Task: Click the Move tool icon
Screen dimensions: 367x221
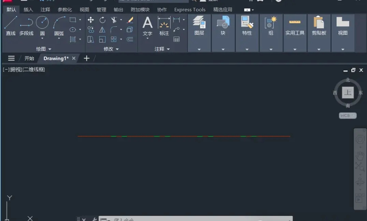Action: click(91, 20)
